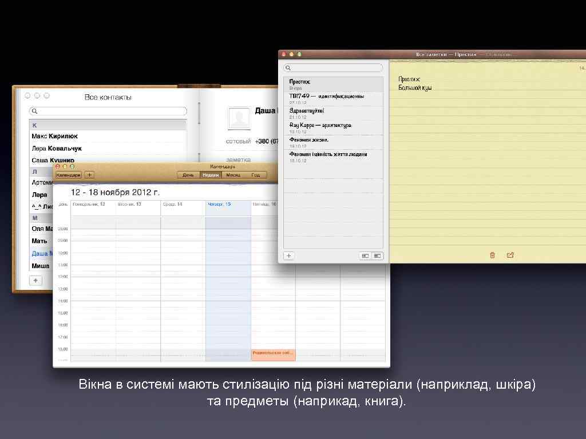Select contact Миша in Contacts list
Viewport: 586px width, 439px height.
point(41,265)
